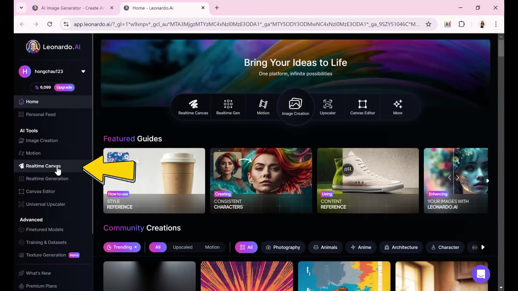This screenshot has height=291, width=518.
Task: Open Premium Plans
Action: (x=53, y=286)
